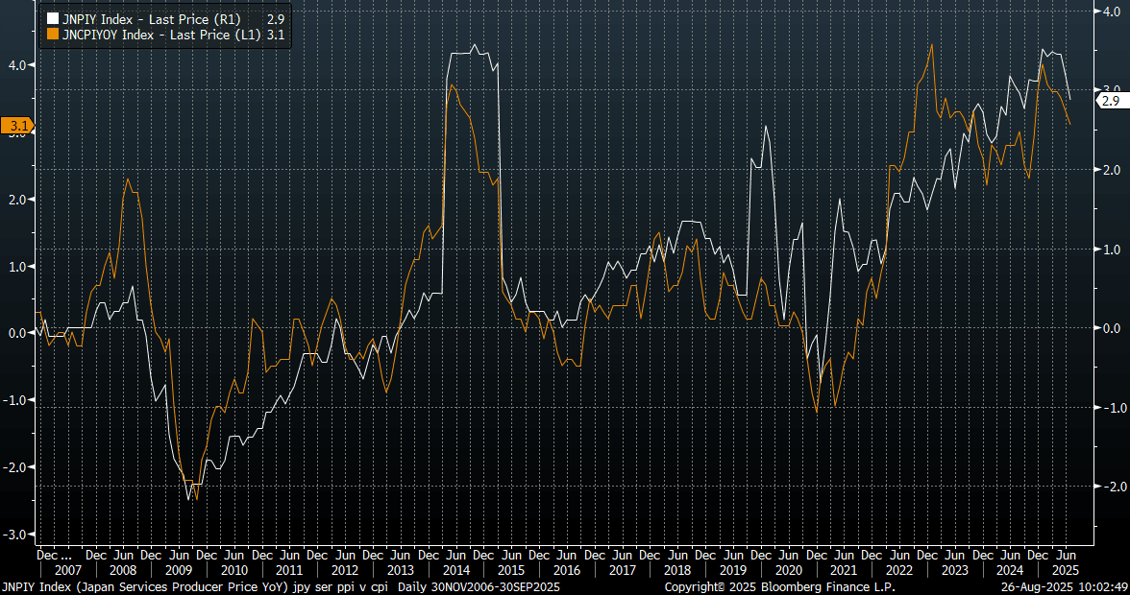1130x595 pixels.
Task: Select the 2008 year label on time axis
Action: click(x=123, y=570)
